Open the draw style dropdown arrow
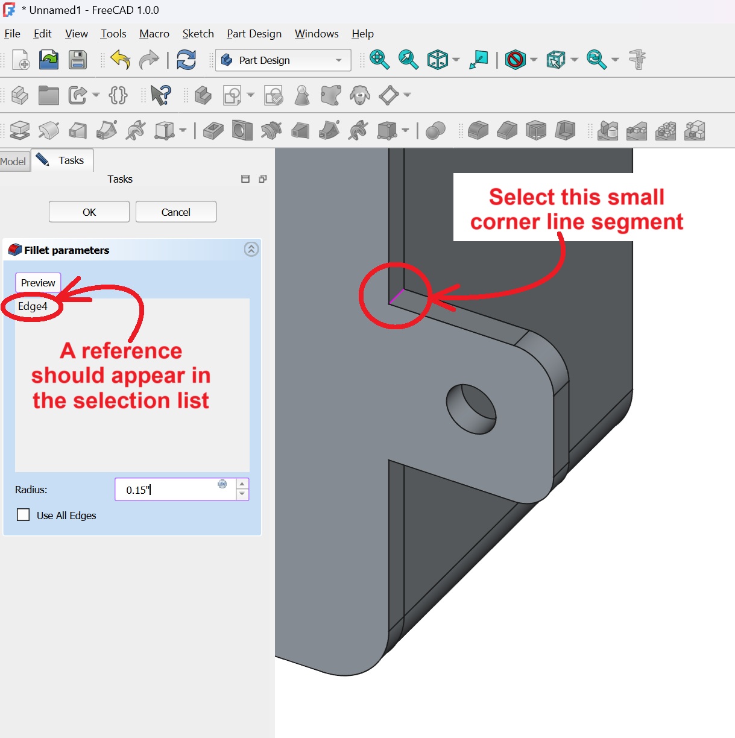Screen dimensions: 735x738 pos(534,60)
